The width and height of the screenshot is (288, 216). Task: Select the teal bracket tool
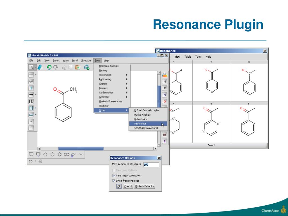[x=31, y=108]
